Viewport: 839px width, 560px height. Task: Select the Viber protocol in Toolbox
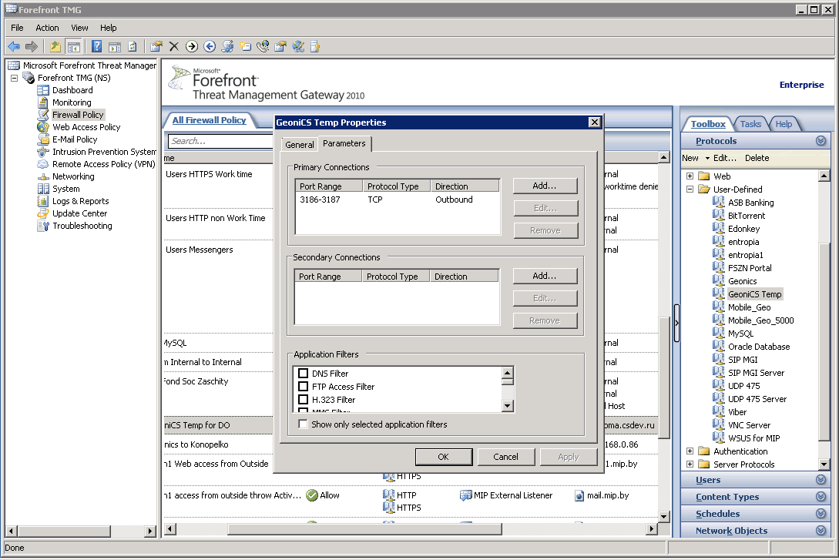click(737, 412)
